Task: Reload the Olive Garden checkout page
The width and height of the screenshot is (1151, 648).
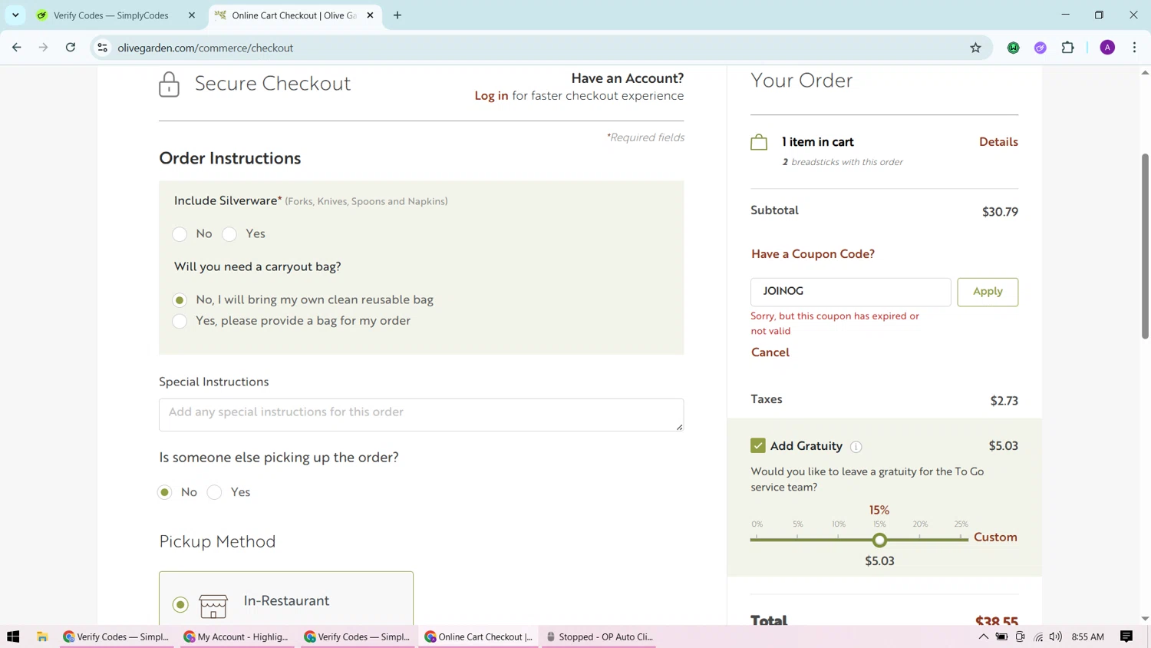Action: 71,48
